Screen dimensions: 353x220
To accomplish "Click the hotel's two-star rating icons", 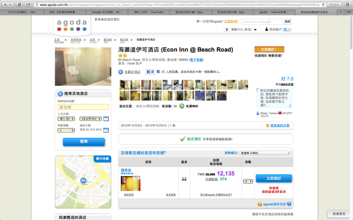I will tap(122, 55).
